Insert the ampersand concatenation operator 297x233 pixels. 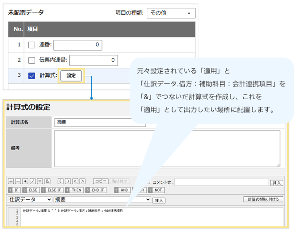tap(47, 181)
